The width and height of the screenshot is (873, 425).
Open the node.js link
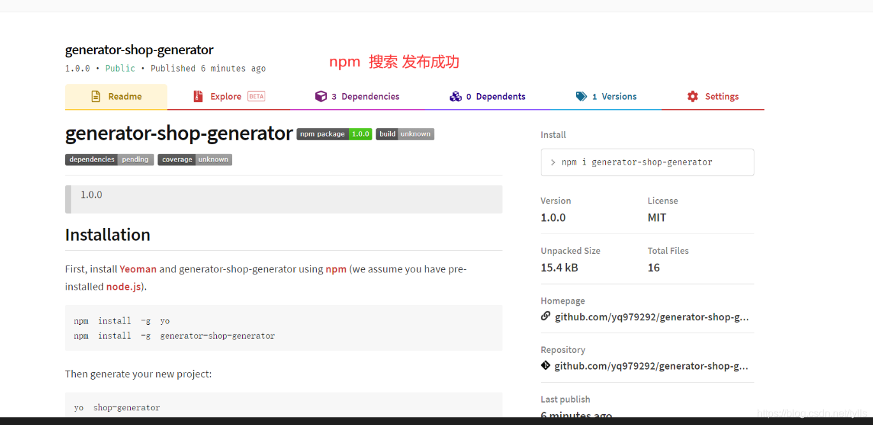(124, 287)
